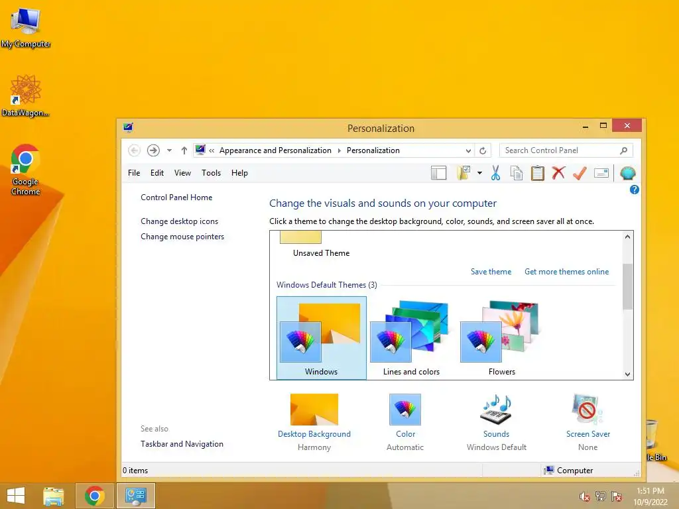Open Taskbar and Navigation link
The width and height of the screenshot is (679, 509).
pos(182,443)
